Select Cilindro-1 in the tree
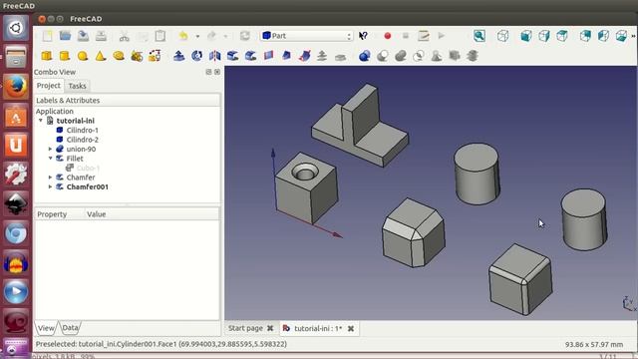Screen dimensions: 638x359 pos(82,131)
